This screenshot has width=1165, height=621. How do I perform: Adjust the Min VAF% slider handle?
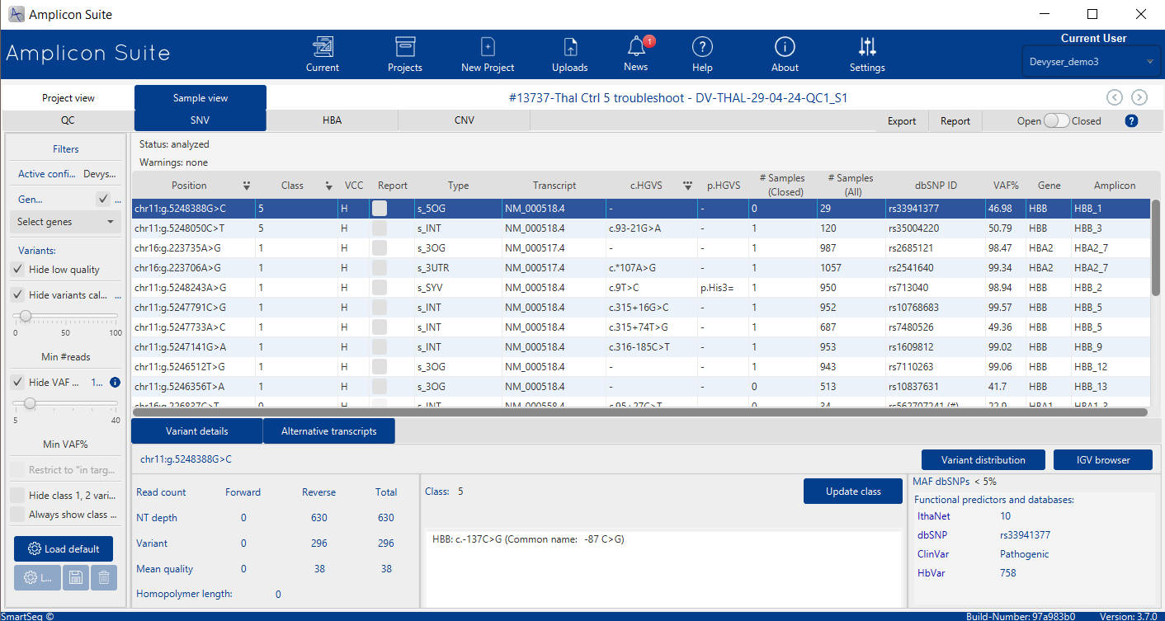30,403
